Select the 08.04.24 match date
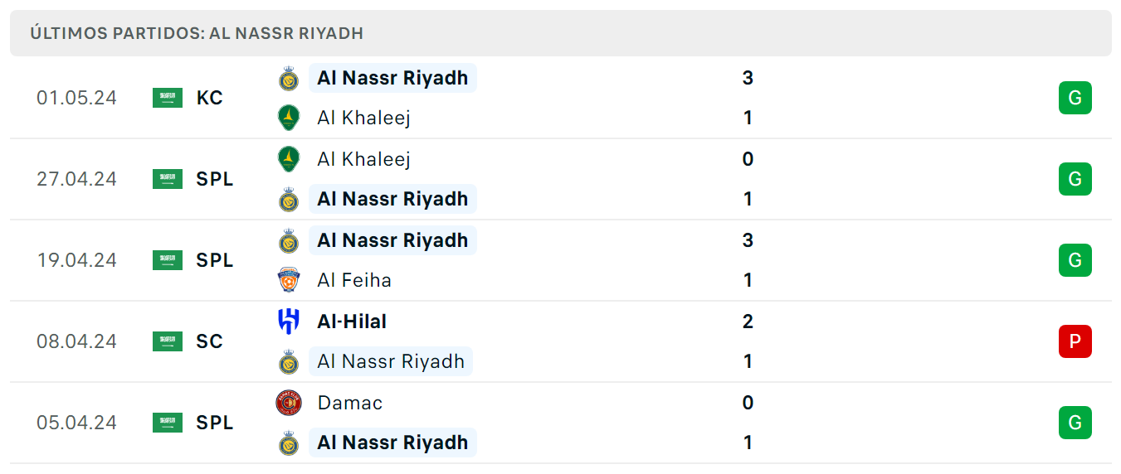1121x474 pixels. coord(76,341)
